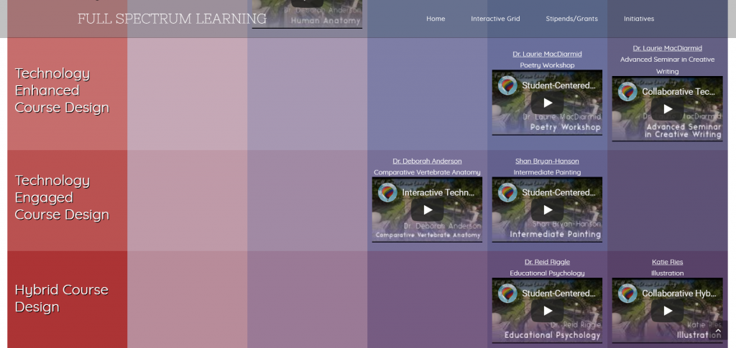Image resolution: width=736 pixels, height=348 pixels.
Task: Click balloon channel icon on Poetry Workshop video
Action: [507, 85]
